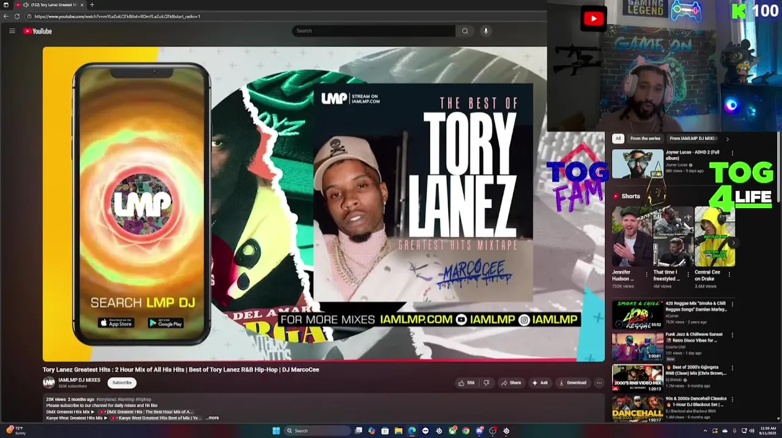Open Funk Jazz & Chillwave Sunset thumbnail
The width and height of the screenshot is (782, 438).
click(638, 346)
